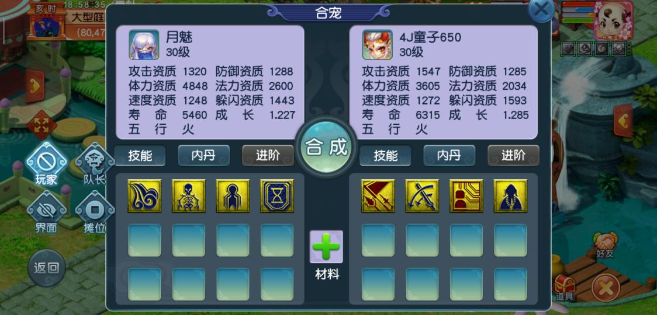Click the 返回 back button
Viewport: 657px width, 315px height.
point(47,268)
